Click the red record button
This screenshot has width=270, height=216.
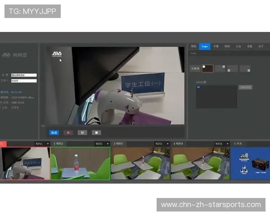pyautogui.click(x=68, y=133)
